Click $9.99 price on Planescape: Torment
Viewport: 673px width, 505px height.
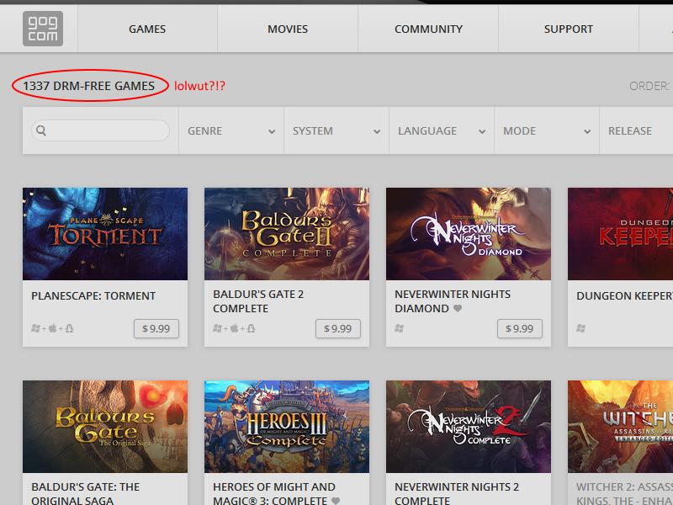pos(156,328)
